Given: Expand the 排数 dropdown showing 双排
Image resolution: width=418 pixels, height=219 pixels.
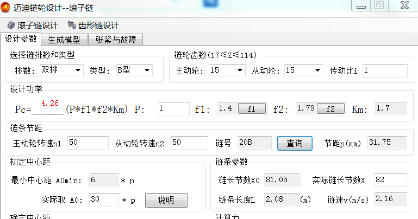Looking at the screenshot, I should pos(61,70).
